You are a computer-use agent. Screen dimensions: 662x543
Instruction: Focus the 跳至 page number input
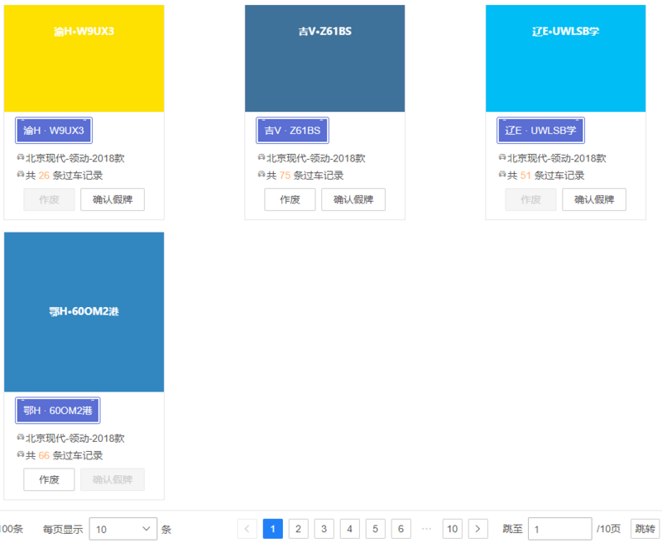(x=560, y=529)
